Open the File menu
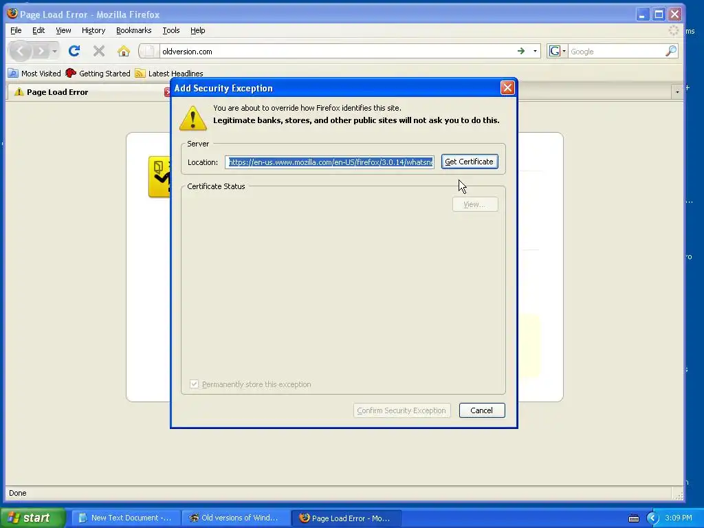 16,30
